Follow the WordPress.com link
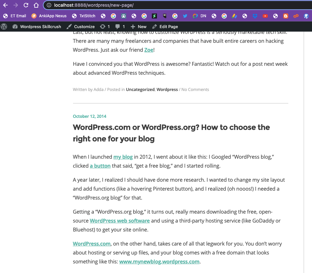The height and width of the screenshot is (273, 312). (x=92, y=244)
